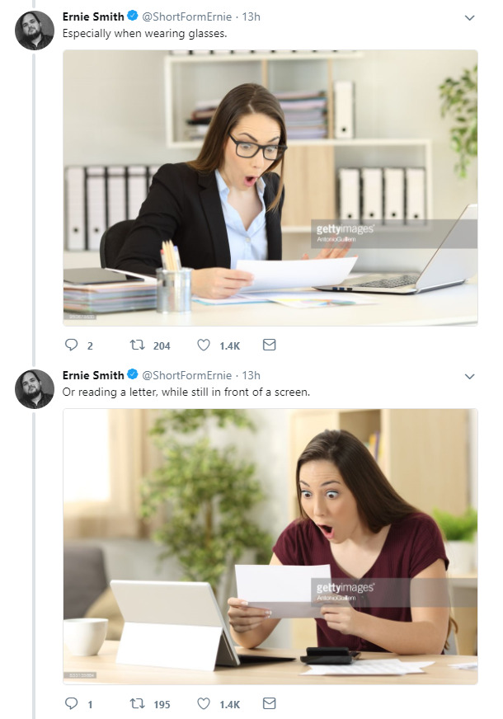Image resolution: width=503 pixels, height=719 pixels.
Task: Open Ernie Smith profile name in first tweet
Action: pyautogui.click(x=93, y=16)
